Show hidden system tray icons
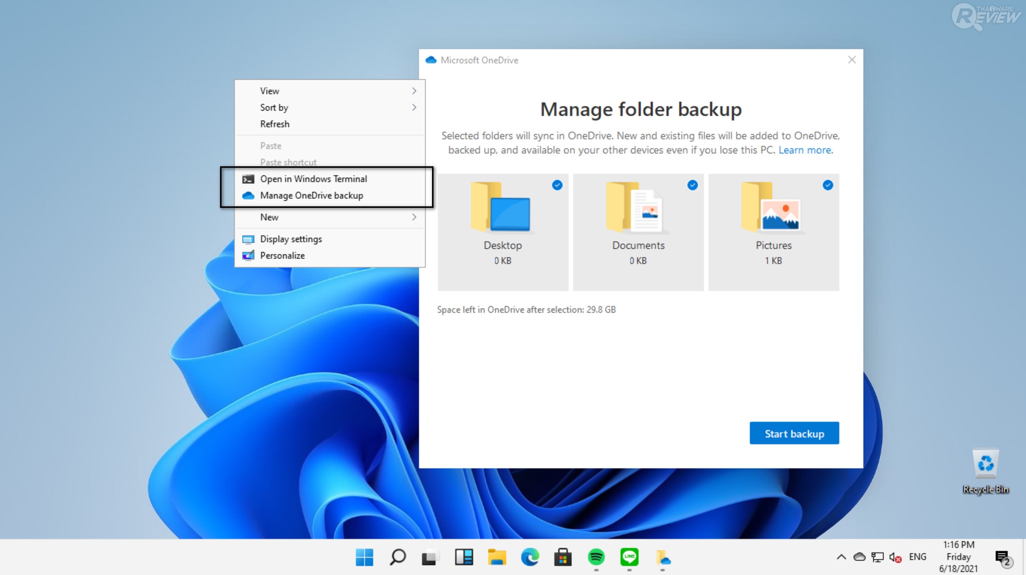 coord(841,556)
